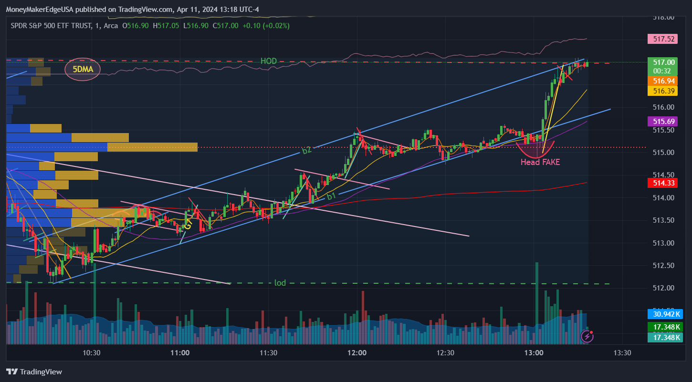This screenshot has width=692, height=382.
Task: Click the green 517.00 current price label
Action: pyautogui.click(x=663, y=62)
